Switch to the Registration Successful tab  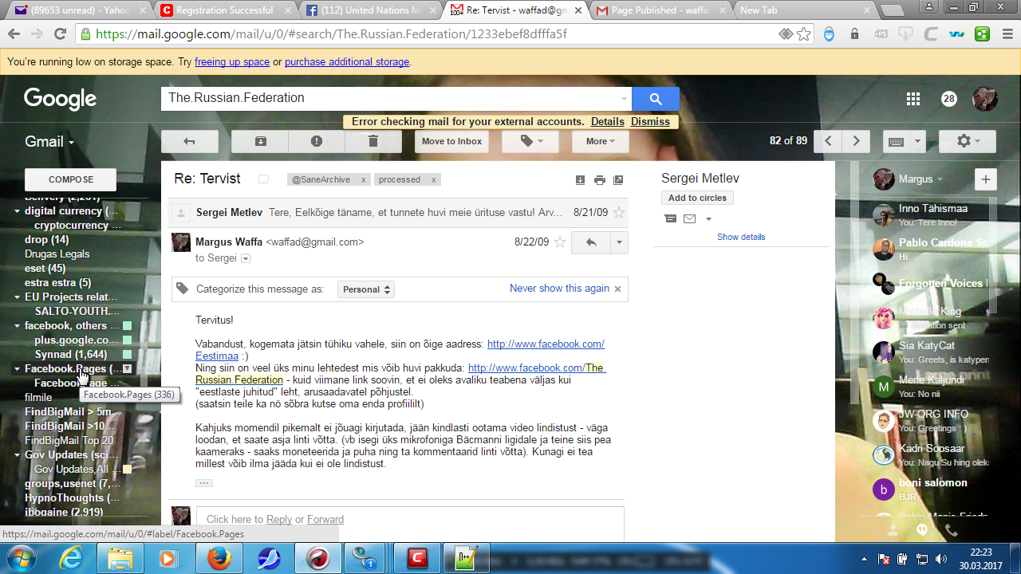pyautogui.click(x=225, y=10)
